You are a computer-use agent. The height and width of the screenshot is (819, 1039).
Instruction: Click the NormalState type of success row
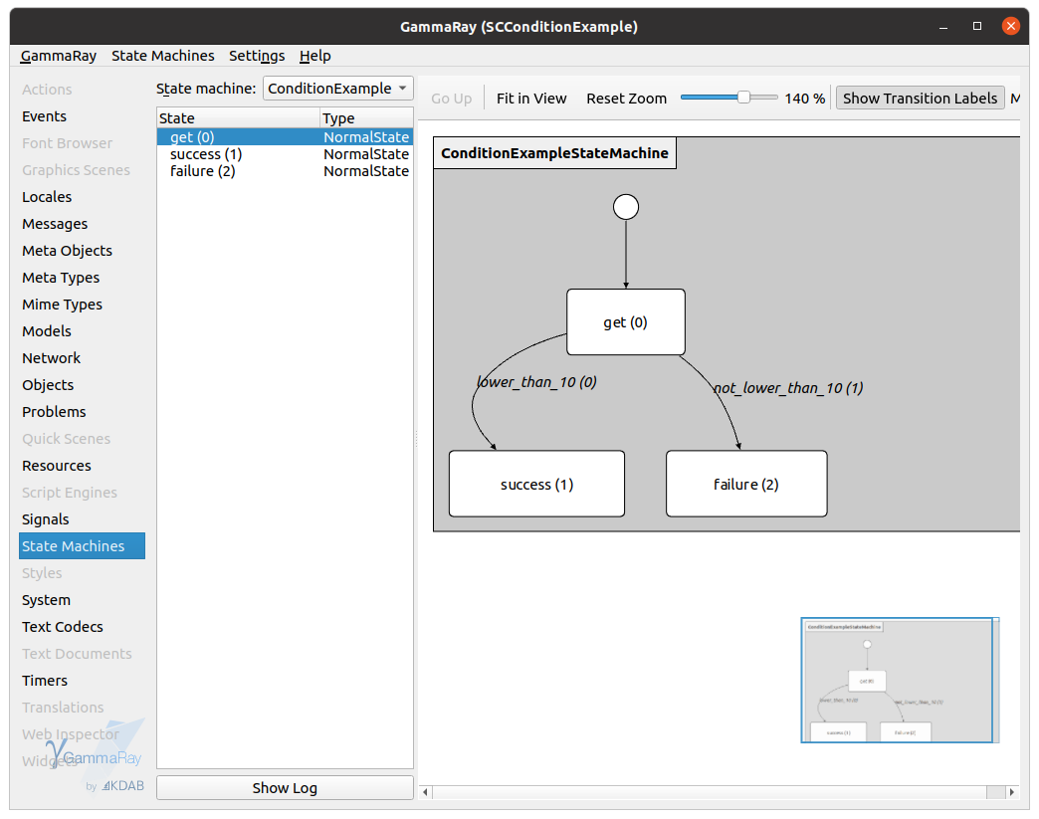tap(366, 154)
